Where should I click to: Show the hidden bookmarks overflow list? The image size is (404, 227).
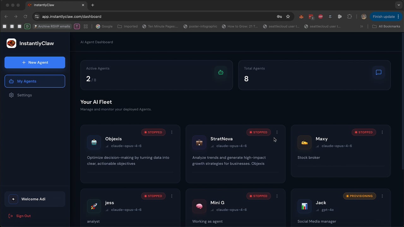click(361, 26)
